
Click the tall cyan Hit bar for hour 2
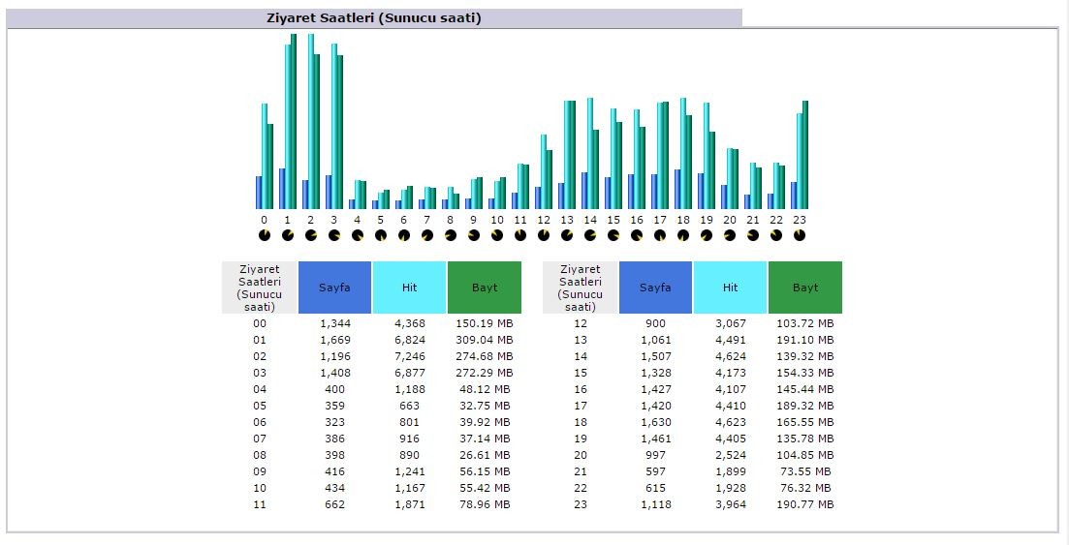(311, 121)
